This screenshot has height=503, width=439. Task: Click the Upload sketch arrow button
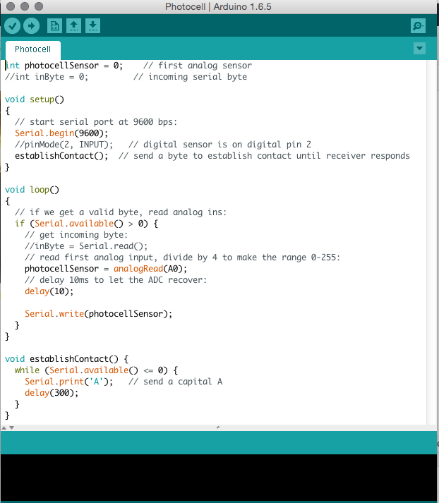click(x=32, y=25)
